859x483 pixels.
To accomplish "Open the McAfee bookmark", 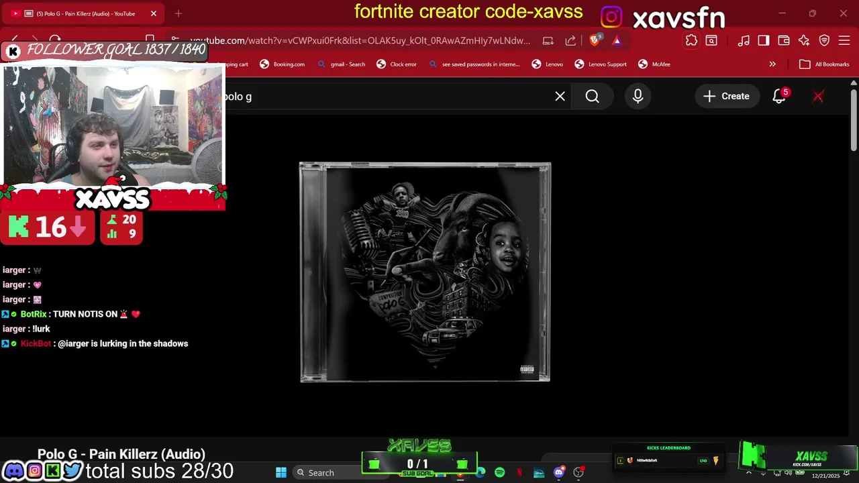I will (654, 64).
